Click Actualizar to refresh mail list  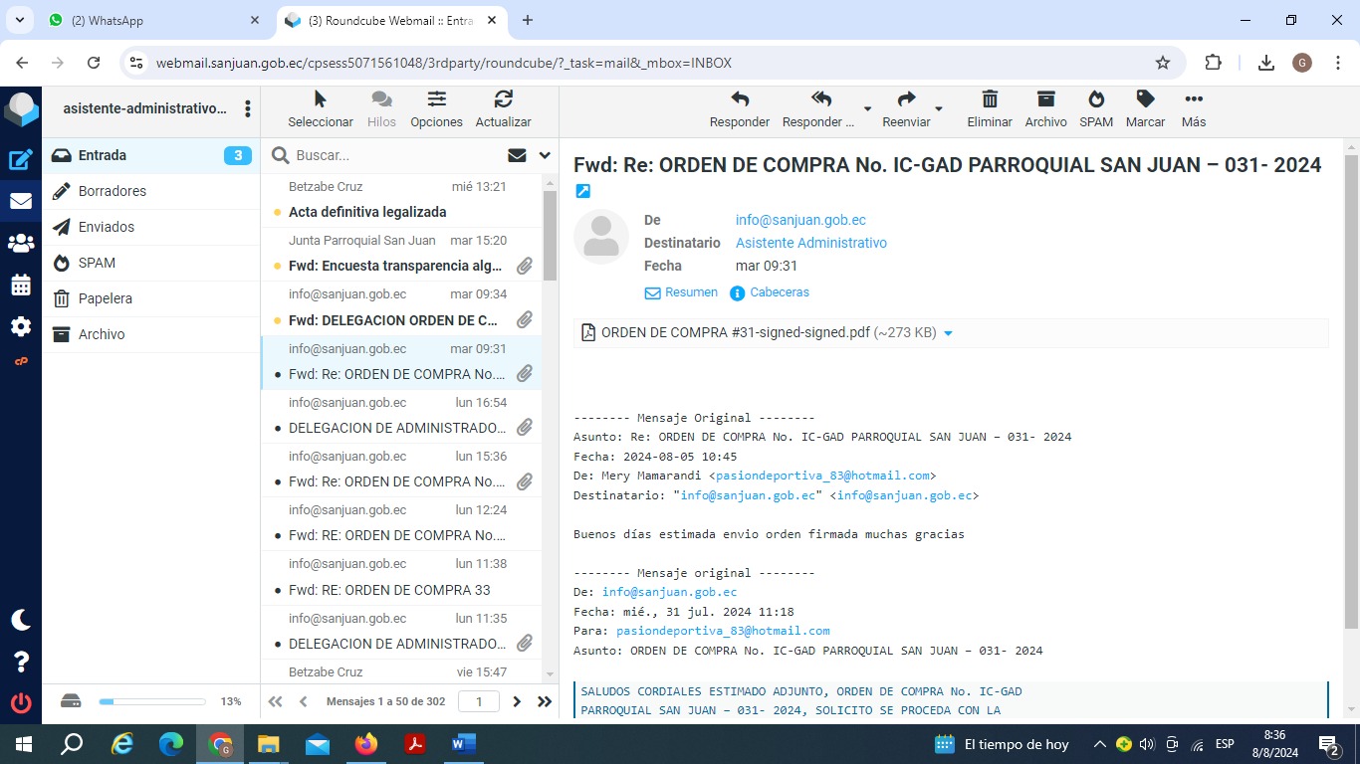[x=503, y=109]
